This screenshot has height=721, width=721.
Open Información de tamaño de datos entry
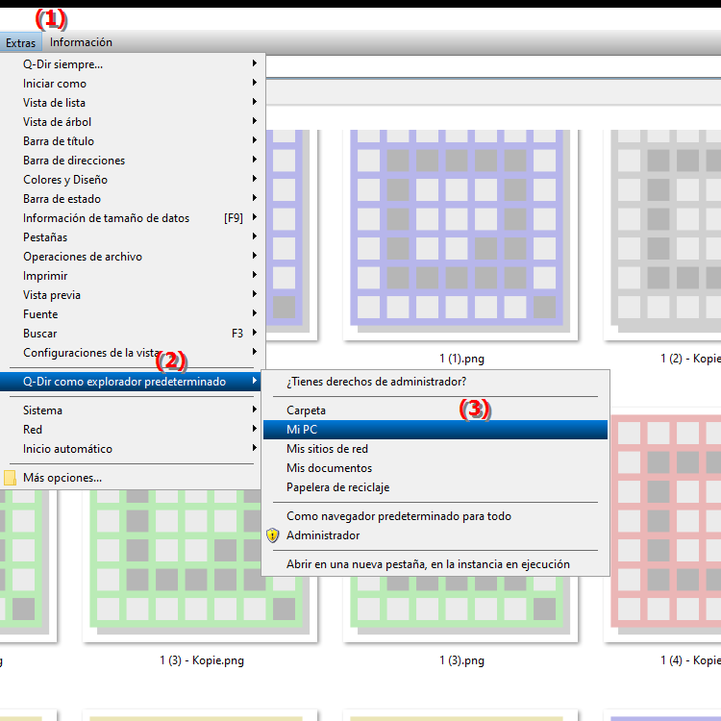[132, 218]
